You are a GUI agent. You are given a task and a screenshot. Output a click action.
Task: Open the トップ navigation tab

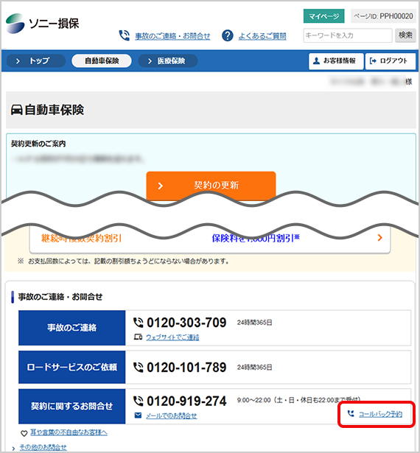36,61
